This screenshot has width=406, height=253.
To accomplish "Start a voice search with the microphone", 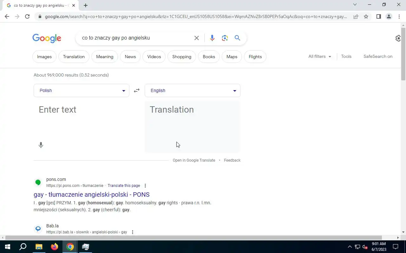I will [212, 38].
